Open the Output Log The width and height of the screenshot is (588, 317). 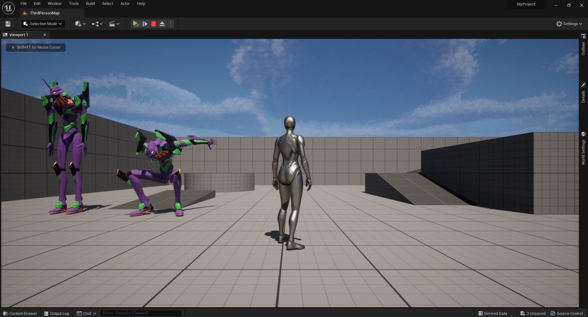56,313
